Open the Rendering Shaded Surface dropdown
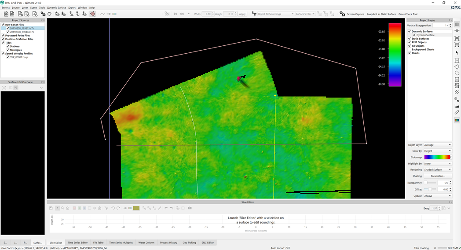The height and width of the screenshot is (250, 461). coord(437,169)
